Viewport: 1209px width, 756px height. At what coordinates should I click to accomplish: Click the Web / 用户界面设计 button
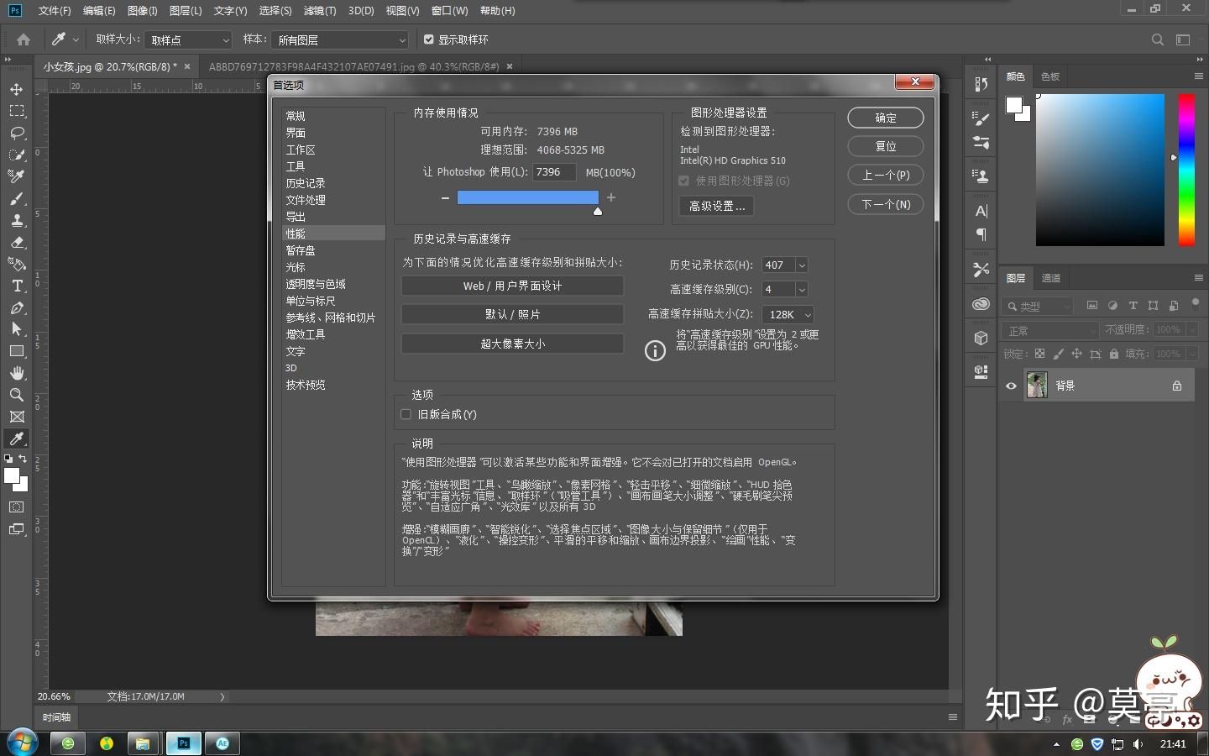(x=512, y=286)
